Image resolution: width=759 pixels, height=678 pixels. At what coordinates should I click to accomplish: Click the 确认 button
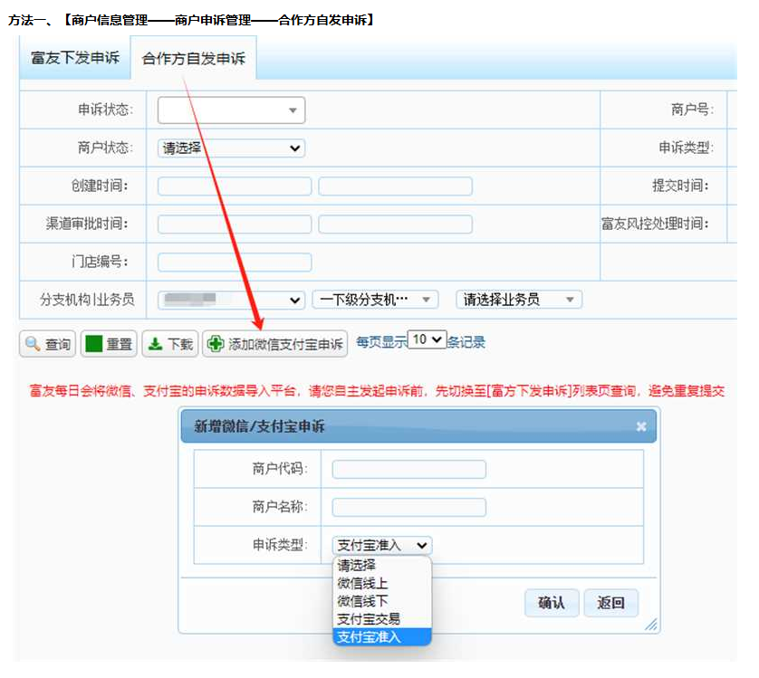[x=551, y=603]
